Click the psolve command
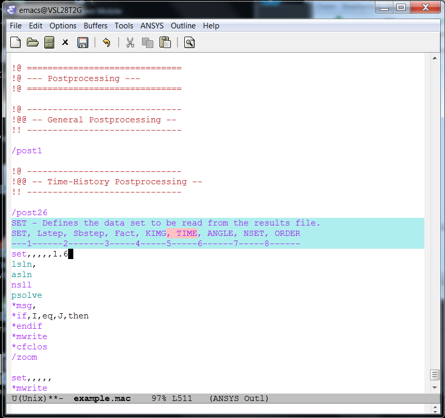This screenshot has width=445, height=418. [x=27, y=295]
